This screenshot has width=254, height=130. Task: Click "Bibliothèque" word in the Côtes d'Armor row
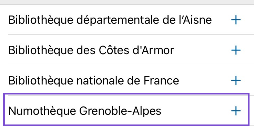pos(41,51)
